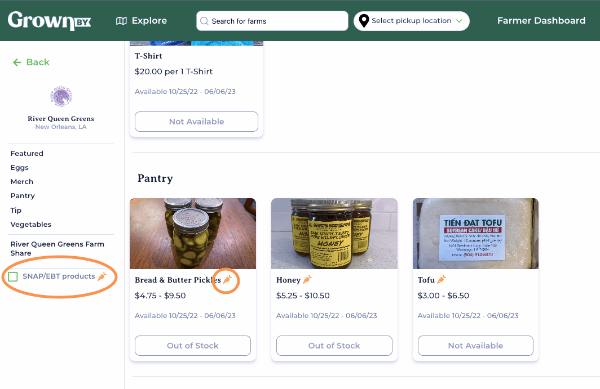Viewport: 600px width, 389px height.
Task: Open the Farmer Dashboard
Action: (x=541, y=20)
